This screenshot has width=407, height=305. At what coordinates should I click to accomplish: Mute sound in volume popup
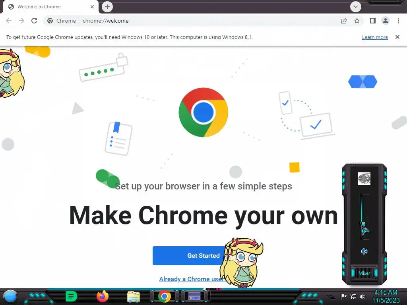click(x=364, y=251)
